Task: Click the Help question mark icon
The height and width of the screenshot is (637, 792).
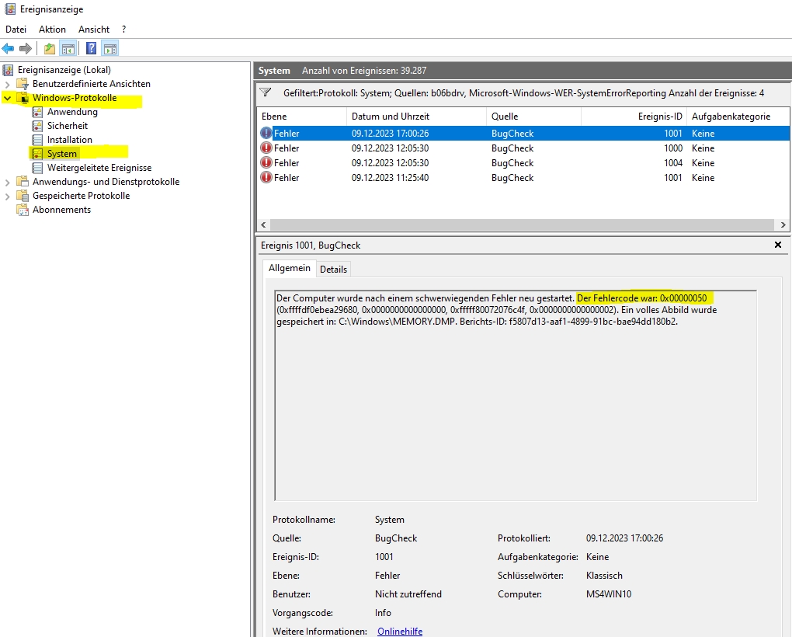Action: point(89,47)
